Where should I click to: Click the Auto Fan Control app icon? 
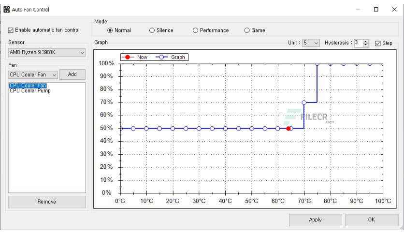click(7, 10)
